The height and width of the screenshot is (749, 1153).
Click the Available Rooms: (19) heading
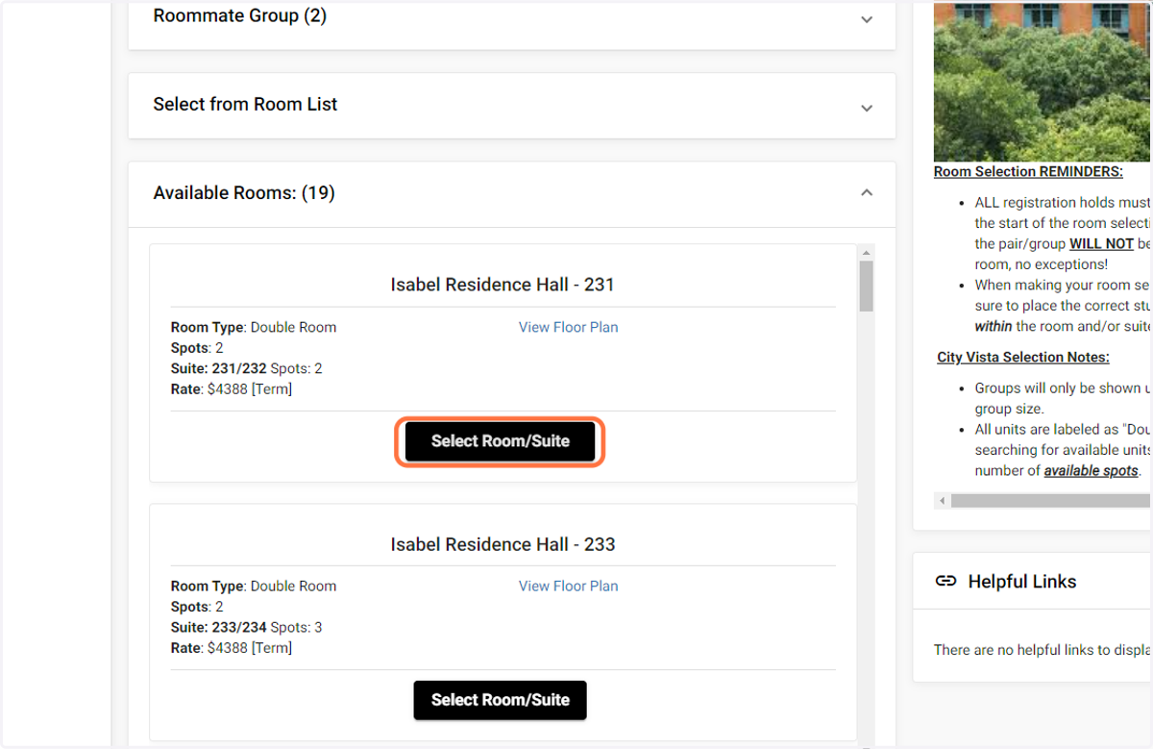point(244,193)
